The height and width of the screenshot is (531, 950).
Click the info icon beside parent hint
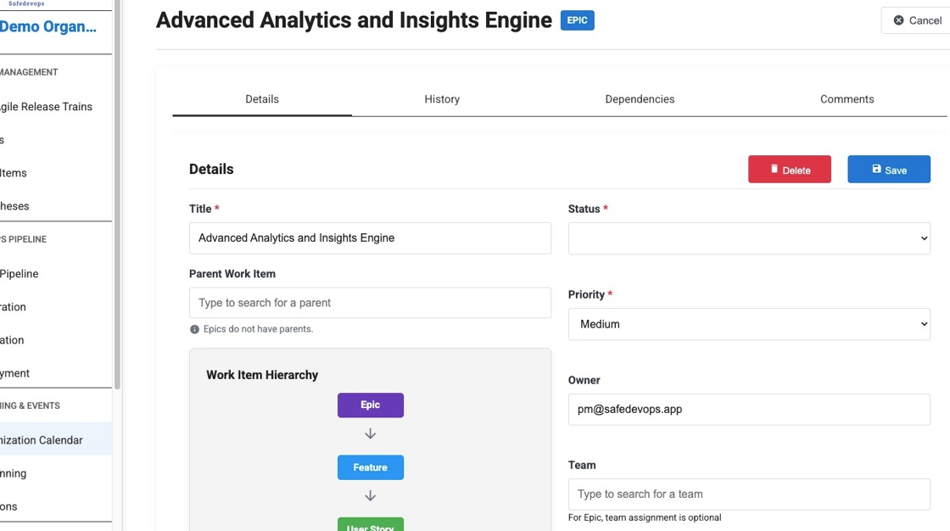pos(194,329)
